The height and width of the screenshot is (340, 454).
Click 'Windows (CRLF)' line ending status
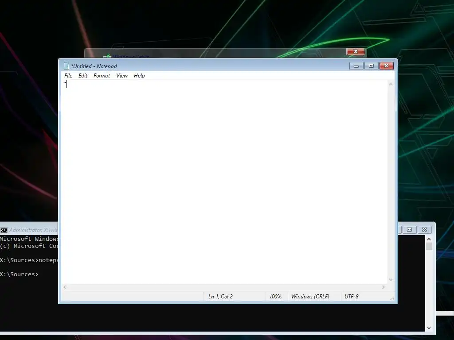[x=310, y=297]
